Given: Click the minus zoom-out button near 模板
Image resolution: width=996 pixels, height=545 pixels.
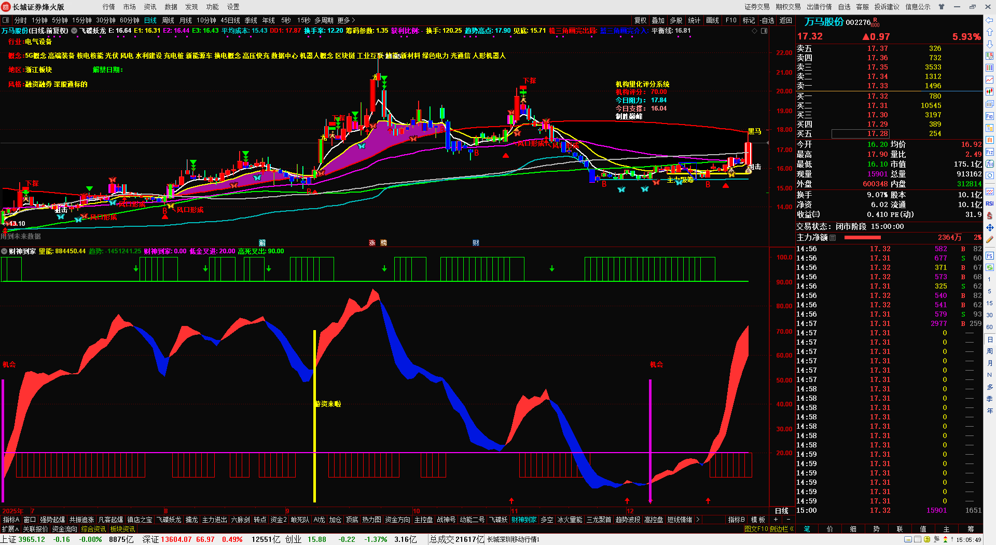Looking at the screenshot, I should (789, 520).
